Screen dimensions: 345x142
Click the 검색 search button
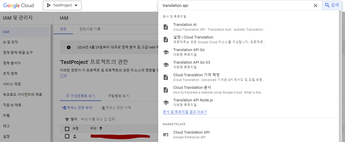332,5
